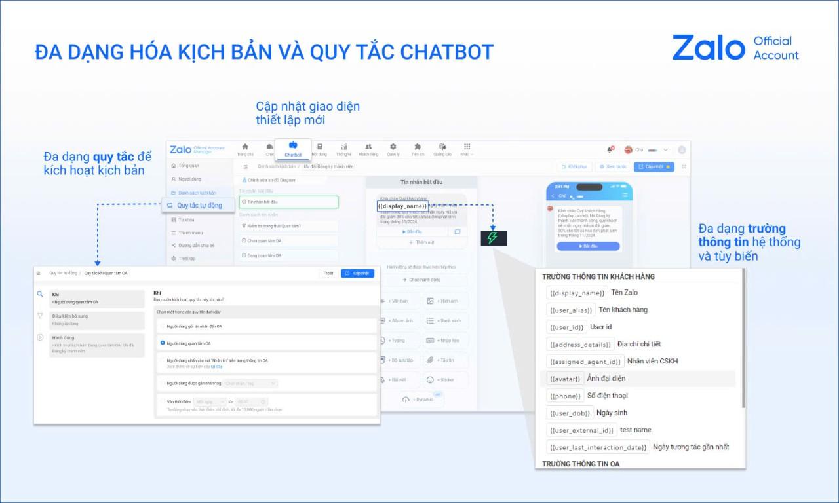Open the Chatbot tab in top navigation
The image size is (839, 503).
293,149
